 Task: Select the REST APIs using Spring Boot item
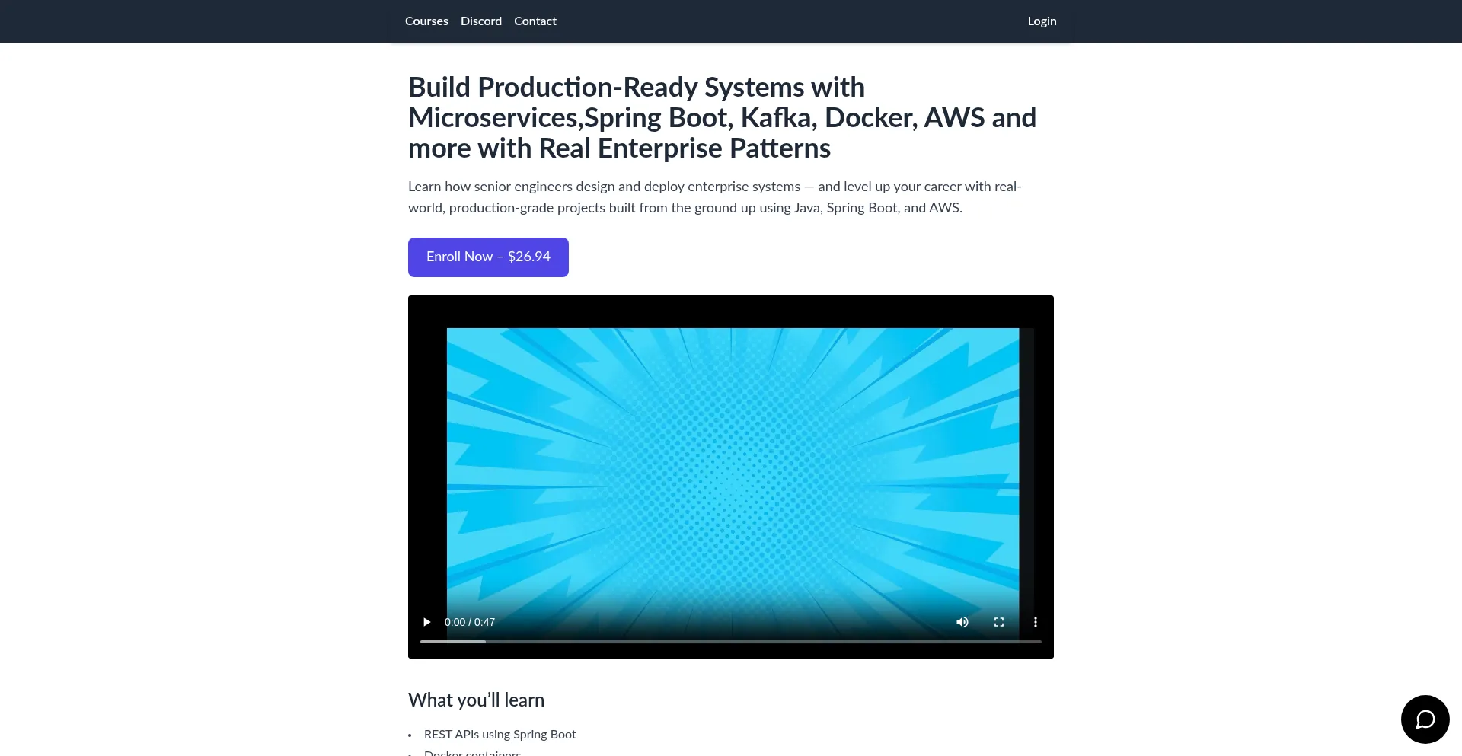500,734
